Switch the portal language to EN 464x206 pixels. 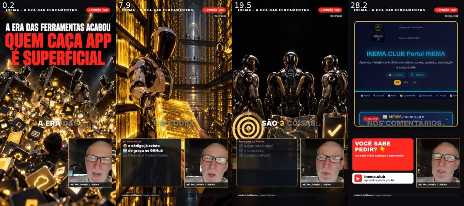click(406, 82)
